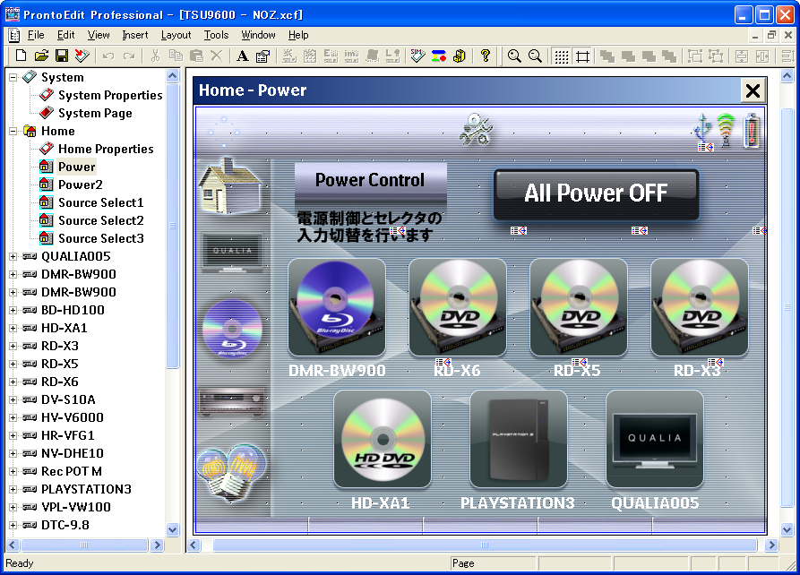The width and height of the screenshot is (800, 575).
Task: Collapse the Home tree node
Action: [13, 131]
